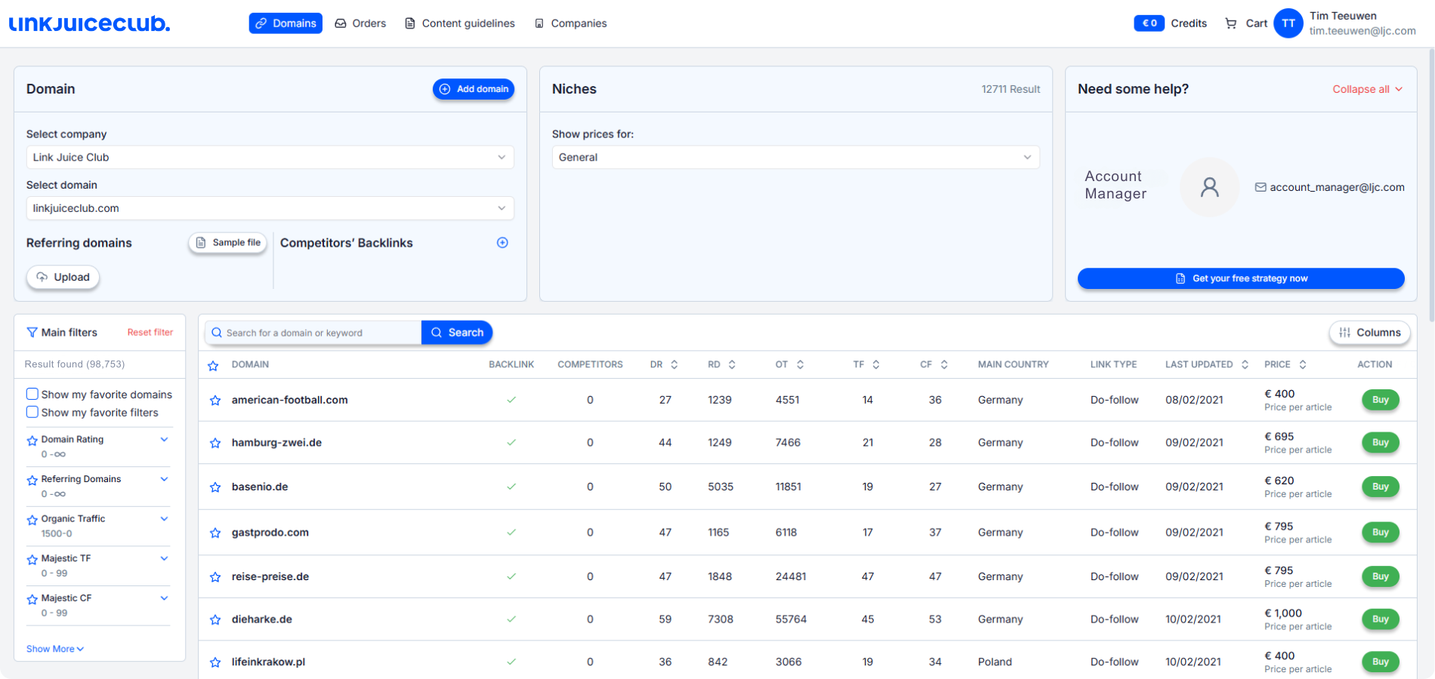Buy link on dieharke.de
The height and width of the screenshot is (679, 1435).
(x=1381, y=619)
